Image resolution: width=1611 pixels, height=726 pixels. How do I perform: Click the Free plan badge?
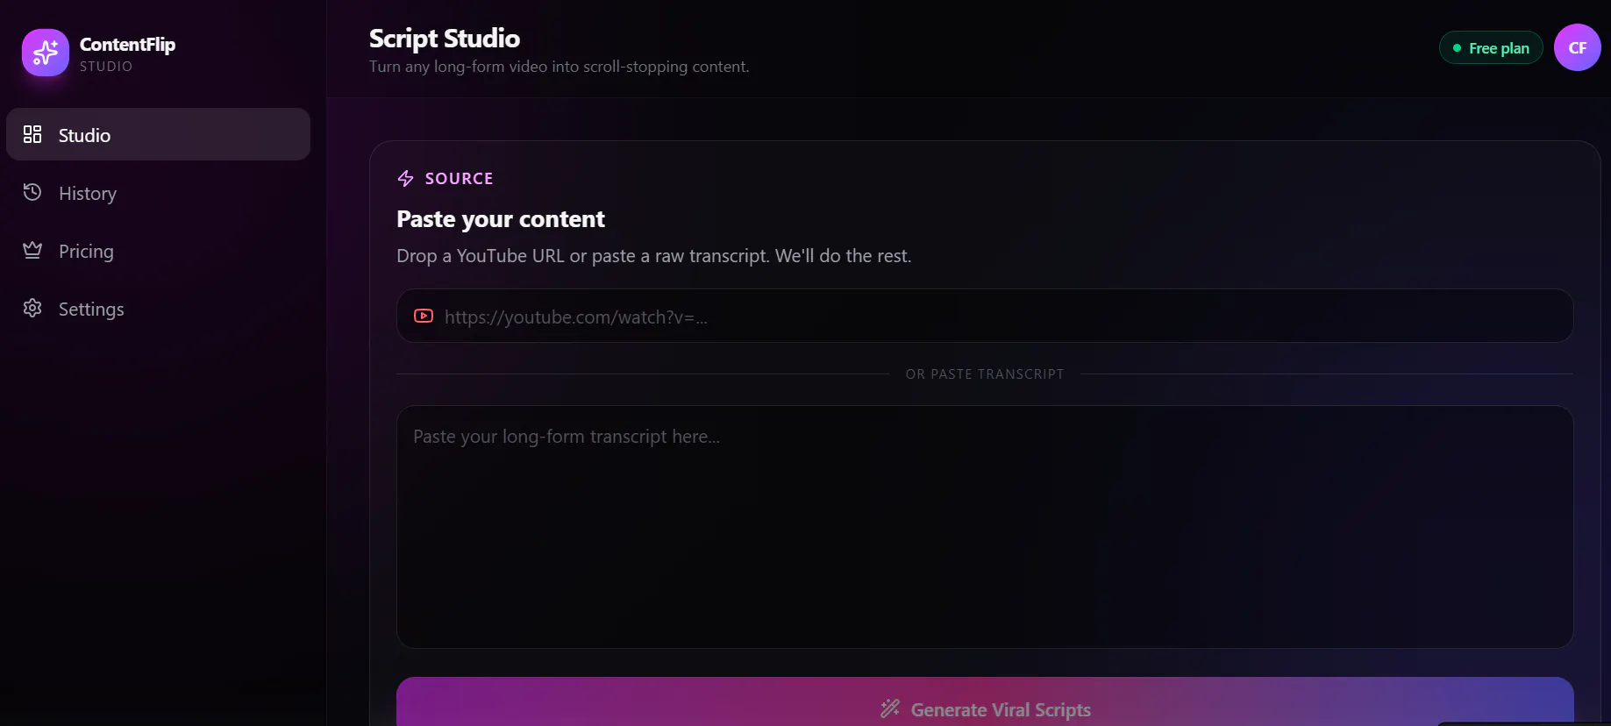(1491, 48)
